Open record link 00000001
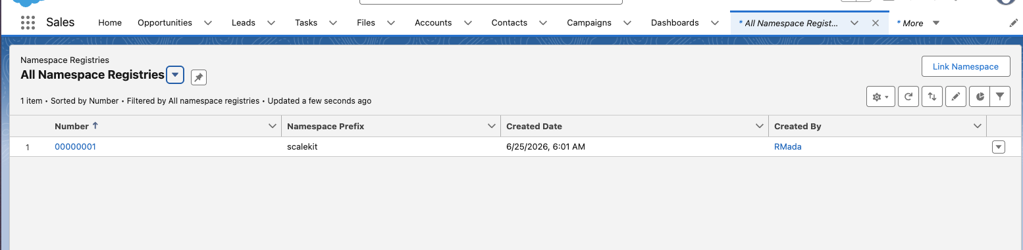This screenshot has width=1023, height=250. (x=75, y=147)
